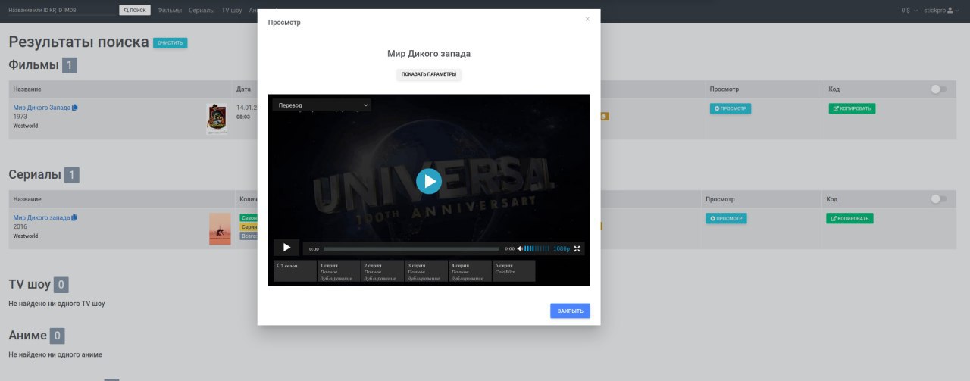This screenshot has width=970, height=381.
Task: Enter fullscreen mode in the video player
Action: 577,248
